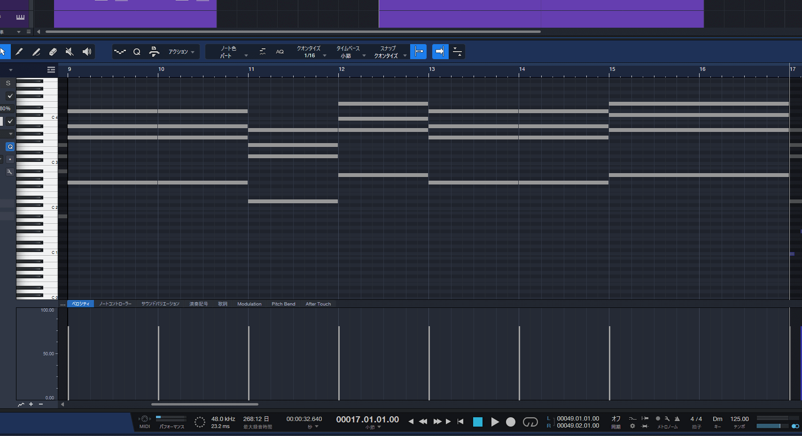Click the Play button

point(495,422)
